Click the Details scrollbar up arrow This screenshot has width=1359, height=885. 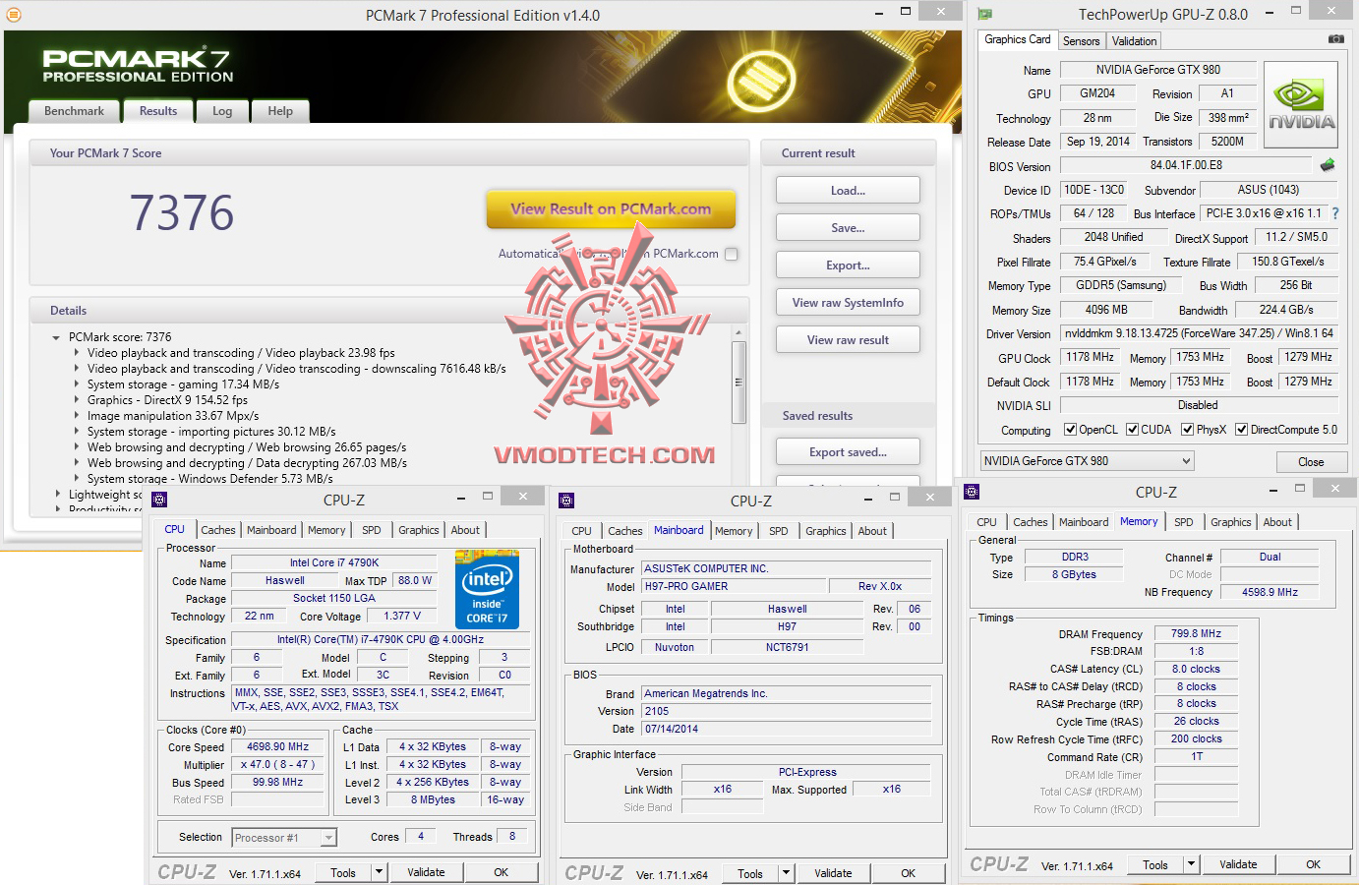(739, 333)
